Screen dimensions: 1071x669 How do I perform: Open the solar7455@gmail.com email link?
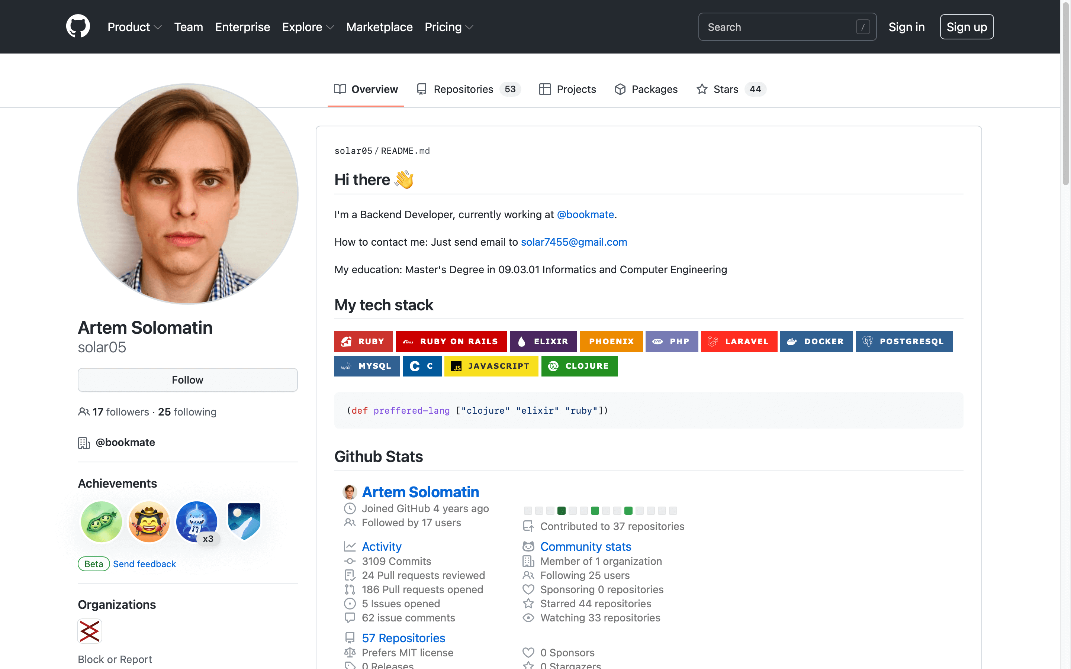[x=574, y=242]
